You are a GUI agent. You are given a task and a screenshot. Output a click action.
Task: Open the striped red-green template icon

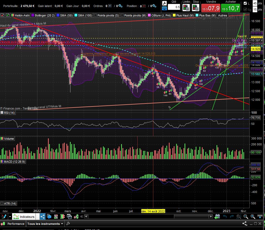point(56,216)
